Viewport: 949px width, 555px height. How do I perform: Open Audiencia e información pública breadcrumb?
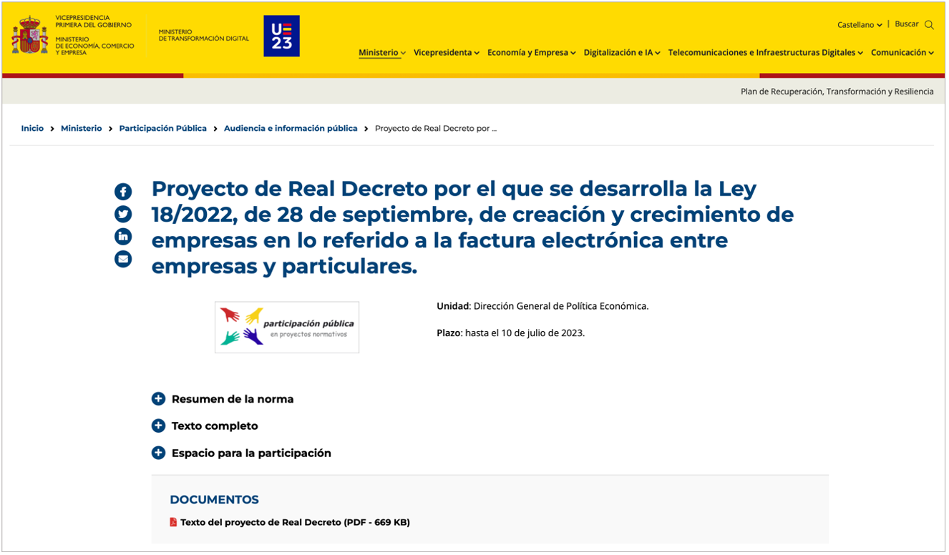click(291, 128)
